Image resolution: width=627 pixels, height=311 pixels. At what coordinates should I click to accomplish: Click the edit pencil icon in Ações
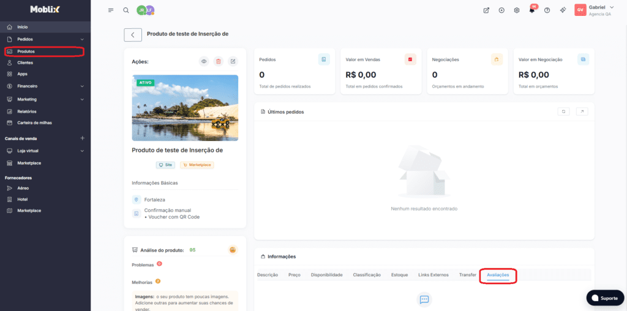pyautogui.click(x=233, y=61)
